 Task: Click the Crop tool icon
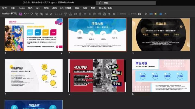[146, 14]
